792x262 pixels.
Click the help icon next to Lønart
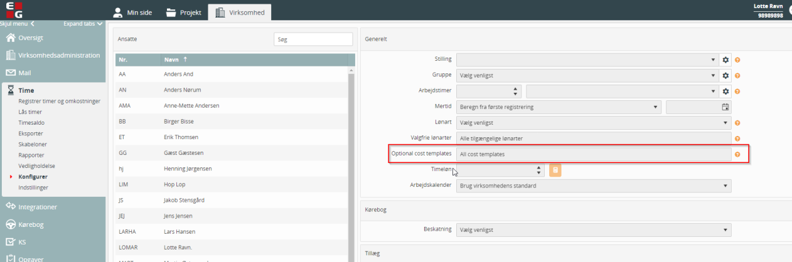(x=737, y=123)
